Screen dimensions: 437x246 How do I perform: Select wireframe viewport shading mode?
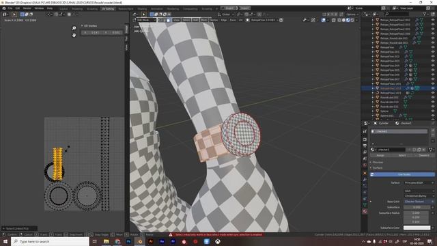point(339,20)
